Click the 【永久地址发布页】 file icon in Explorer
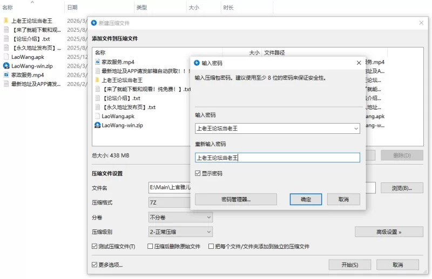The height and width of the screenshot is (279, 432). 6,47
